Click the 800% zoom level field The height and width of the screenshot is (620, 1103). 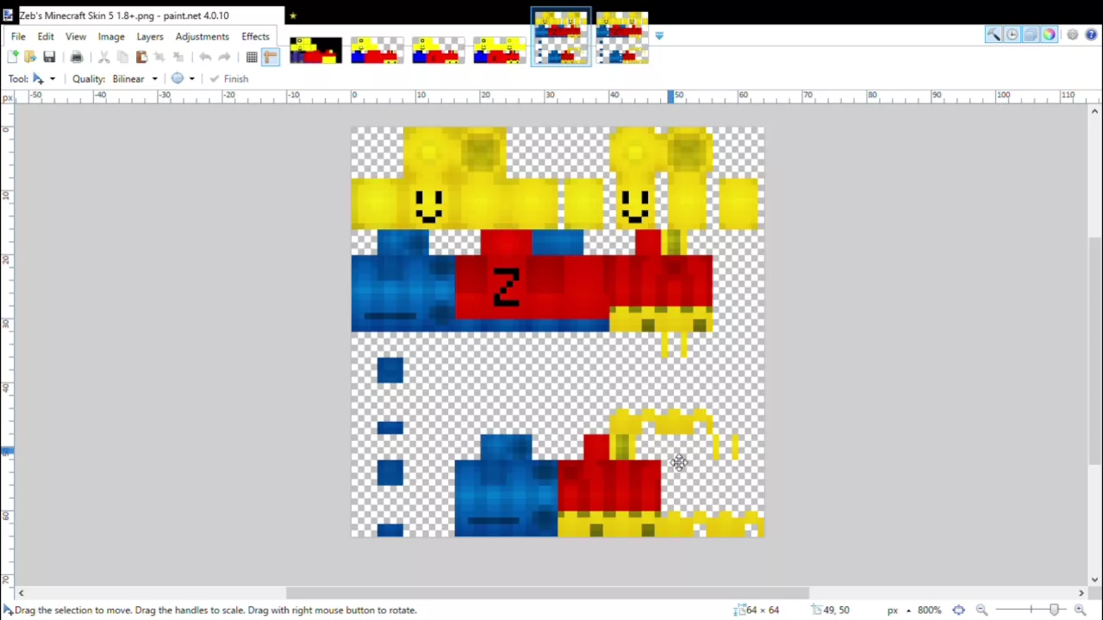point(929,610)
